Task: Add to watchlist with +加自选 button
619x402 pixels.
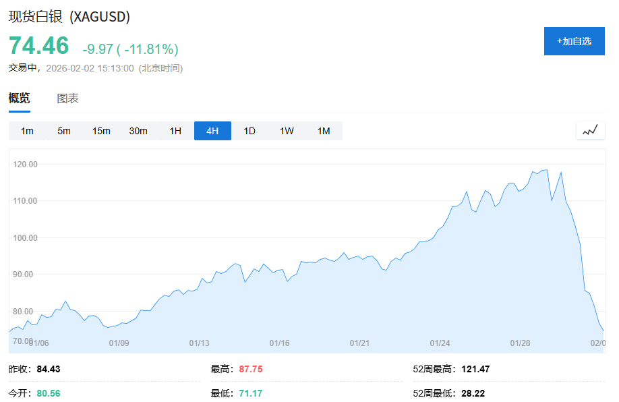Action: (x=574, y=41)
